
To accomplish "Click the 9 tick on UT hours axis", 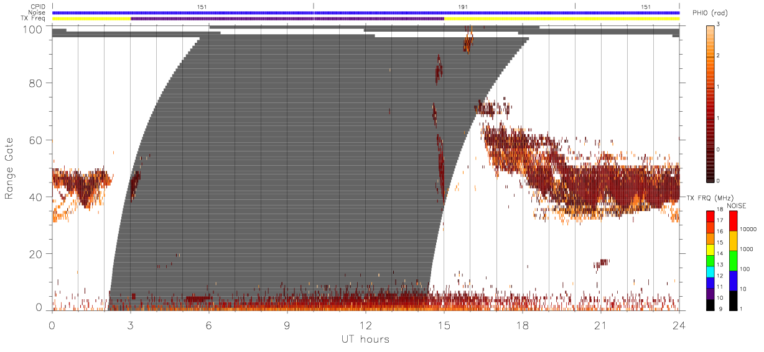I will pyautogui.click(x=287, y=325).
